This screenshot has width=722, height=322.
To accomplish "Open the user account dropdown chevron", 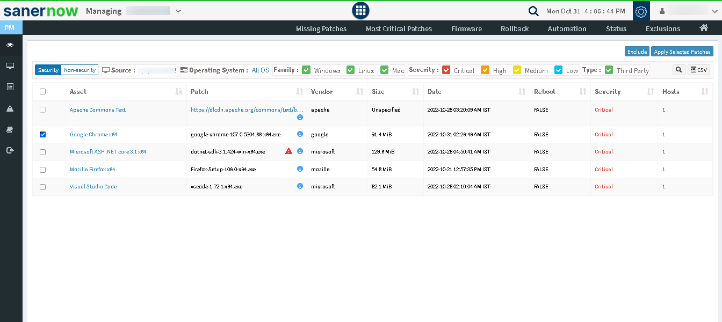I will coord(714,11).
